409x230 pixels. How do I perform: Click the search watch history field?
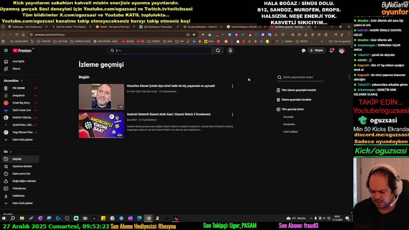(x=300, y=77)
